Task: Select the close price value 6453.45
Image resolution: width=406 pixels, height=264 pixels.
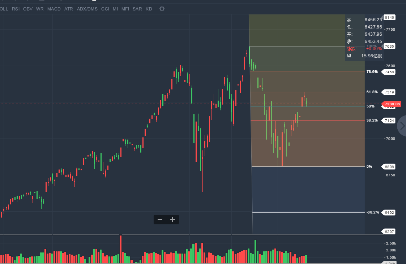Action: [x=373, y=41]
